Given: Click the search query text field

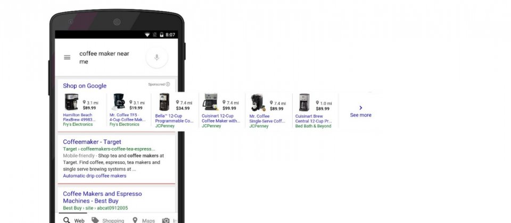Looking at the screenshot, I should 104,57.
